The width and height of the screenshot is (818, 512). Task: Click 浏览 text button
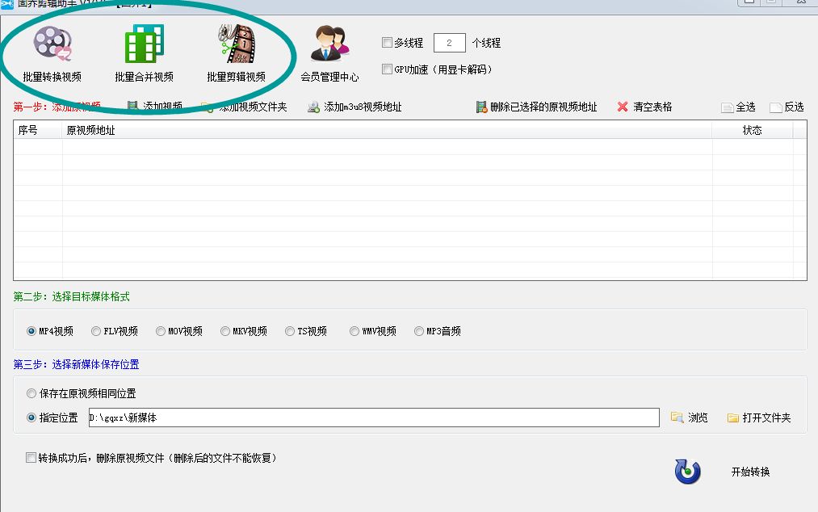tap(698, 418)
